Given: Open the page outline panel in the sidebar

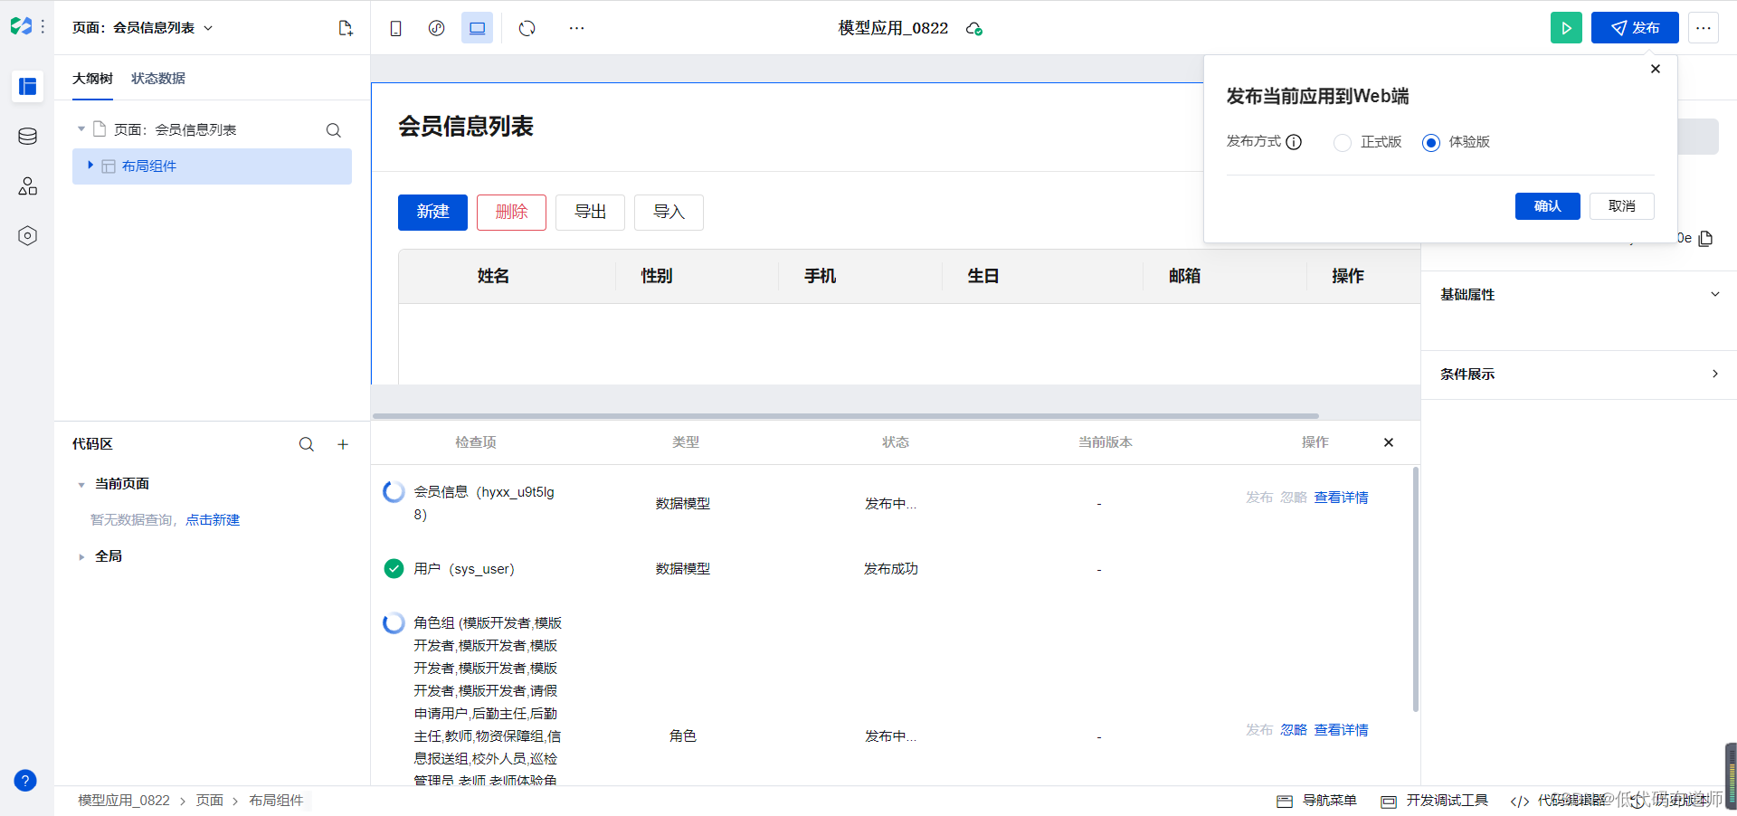Looking at the screenshot, I should click(27, 86).
